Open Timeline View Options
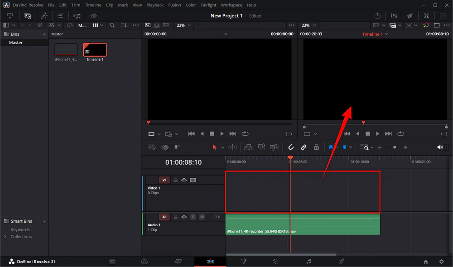The height and width of the screenshot is (267, 453). pyautogui.click(x=151, y=147)
